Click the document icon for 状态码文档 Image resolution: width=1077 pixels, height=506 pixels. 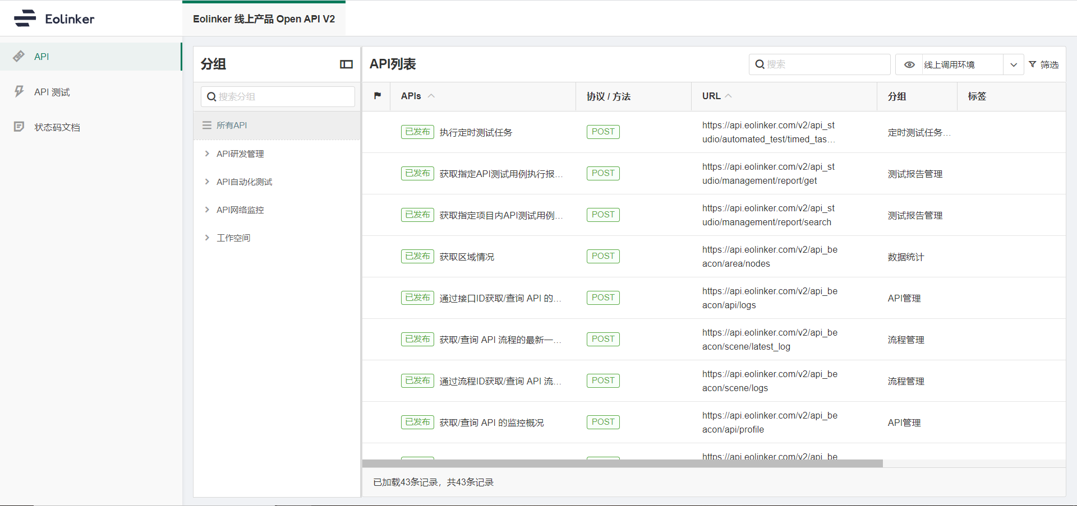19,127
